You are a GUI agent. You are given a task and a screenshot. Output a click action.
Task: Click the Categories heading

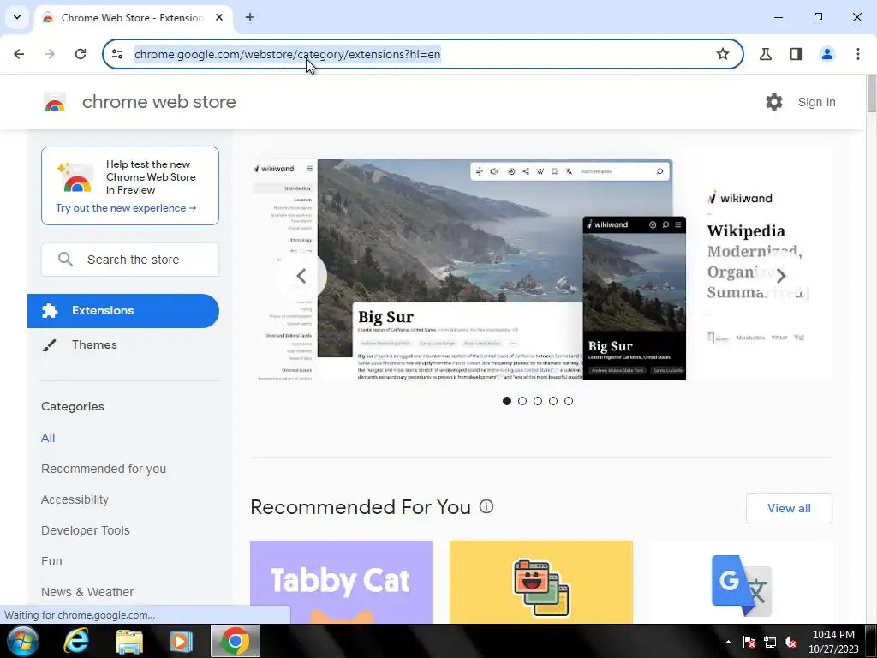click(73, 406)
